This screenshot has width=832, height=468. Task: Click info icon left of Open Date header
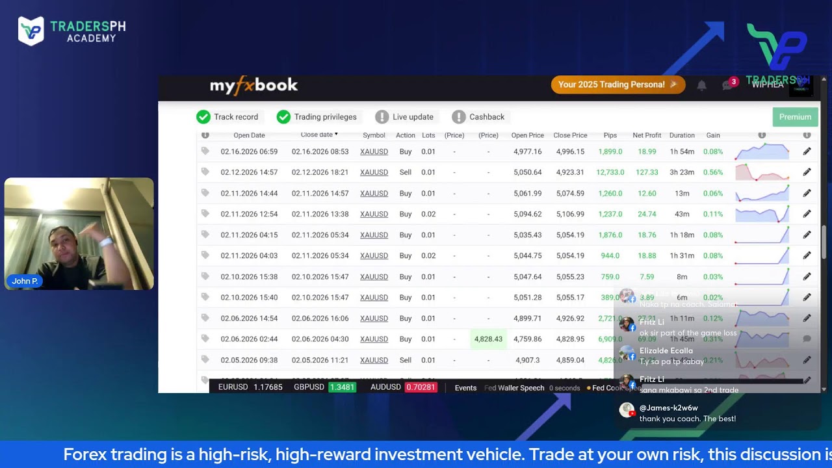click(205, 135)
